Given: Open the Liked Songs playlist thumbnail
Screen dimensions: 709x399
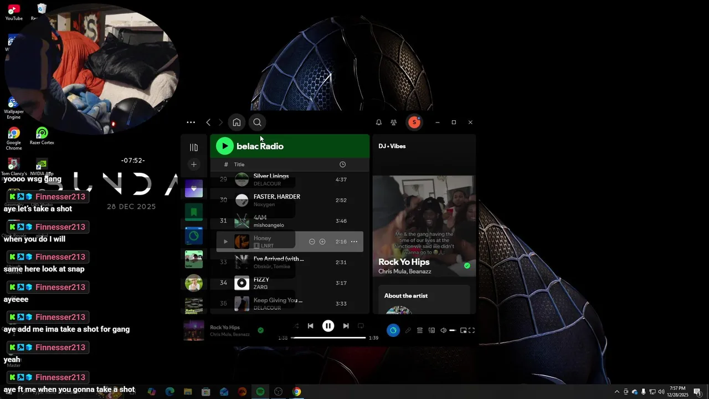Looking at the screenshot, I should click(194, 188).
